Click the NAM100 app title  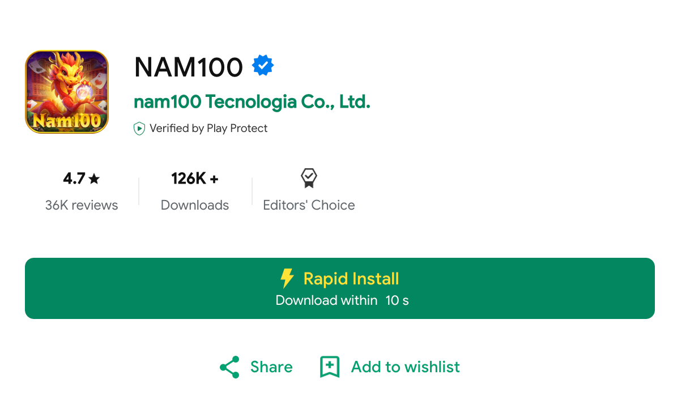[189, 67]
